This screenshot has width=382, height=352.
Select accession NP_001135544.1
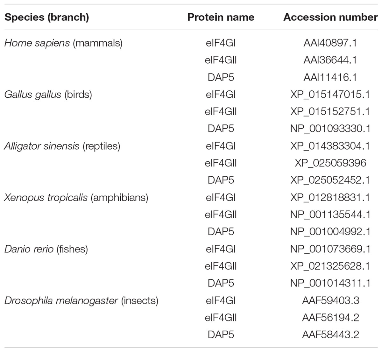(x=330, y=215)
